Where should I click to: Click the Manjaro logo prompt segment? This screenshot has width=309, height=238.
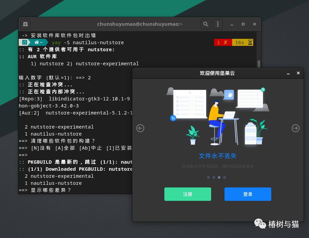[x=24, y=43]
